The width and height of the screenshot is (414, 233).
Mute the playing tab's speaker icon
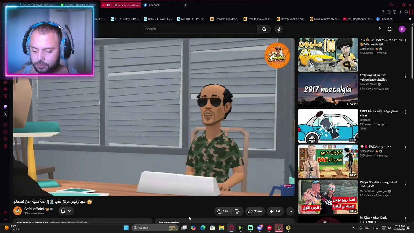(108, 5)
